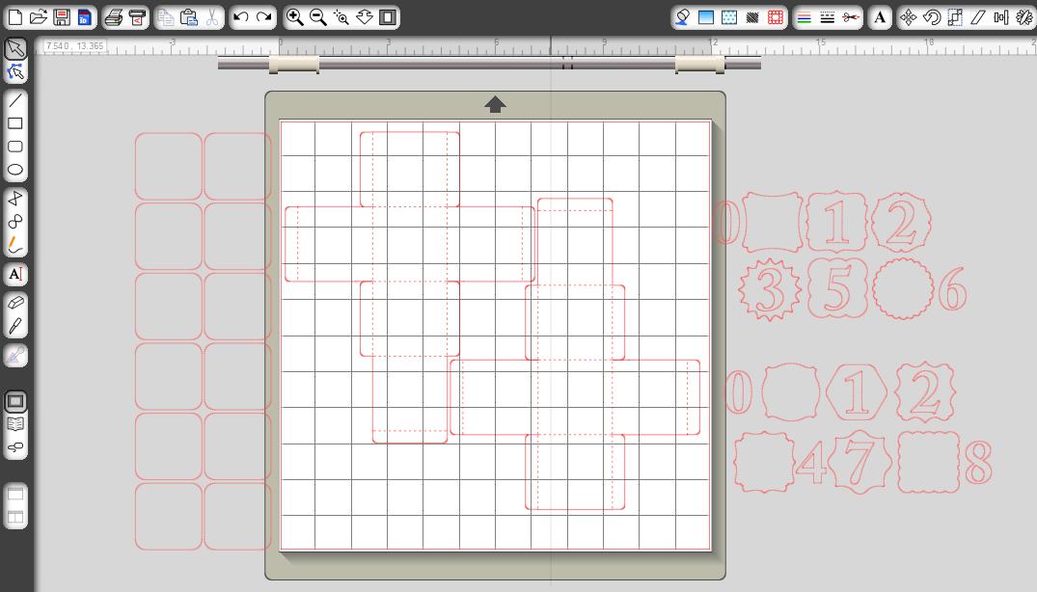Click the greyed eyedropper tool

[x=15, y=356]
